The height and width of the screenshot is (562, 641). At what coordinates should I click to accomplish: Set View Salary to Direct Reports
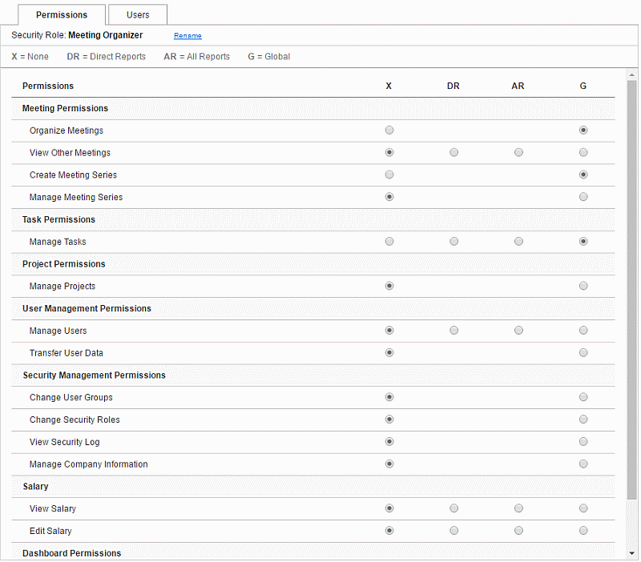(x=454, y=508)
